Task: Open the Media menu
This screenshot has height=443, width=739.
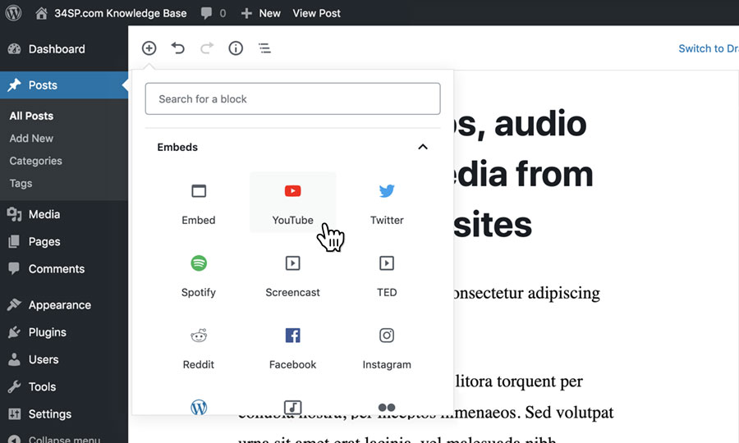Action: 63,215
